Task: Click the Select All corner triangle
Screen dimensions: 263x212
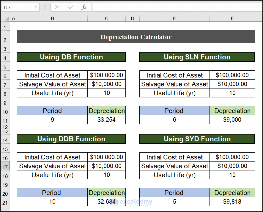Action: click(x=7, y=18)
